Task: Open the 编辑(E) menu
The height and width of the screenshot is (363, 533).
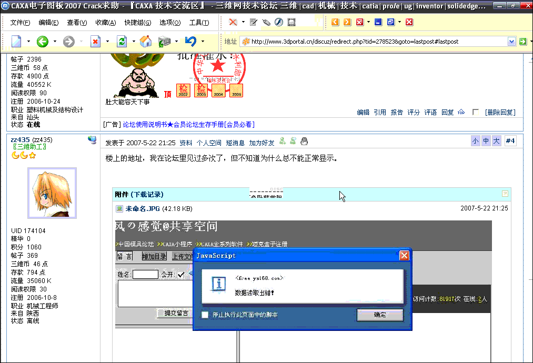Action: [48, 23]
